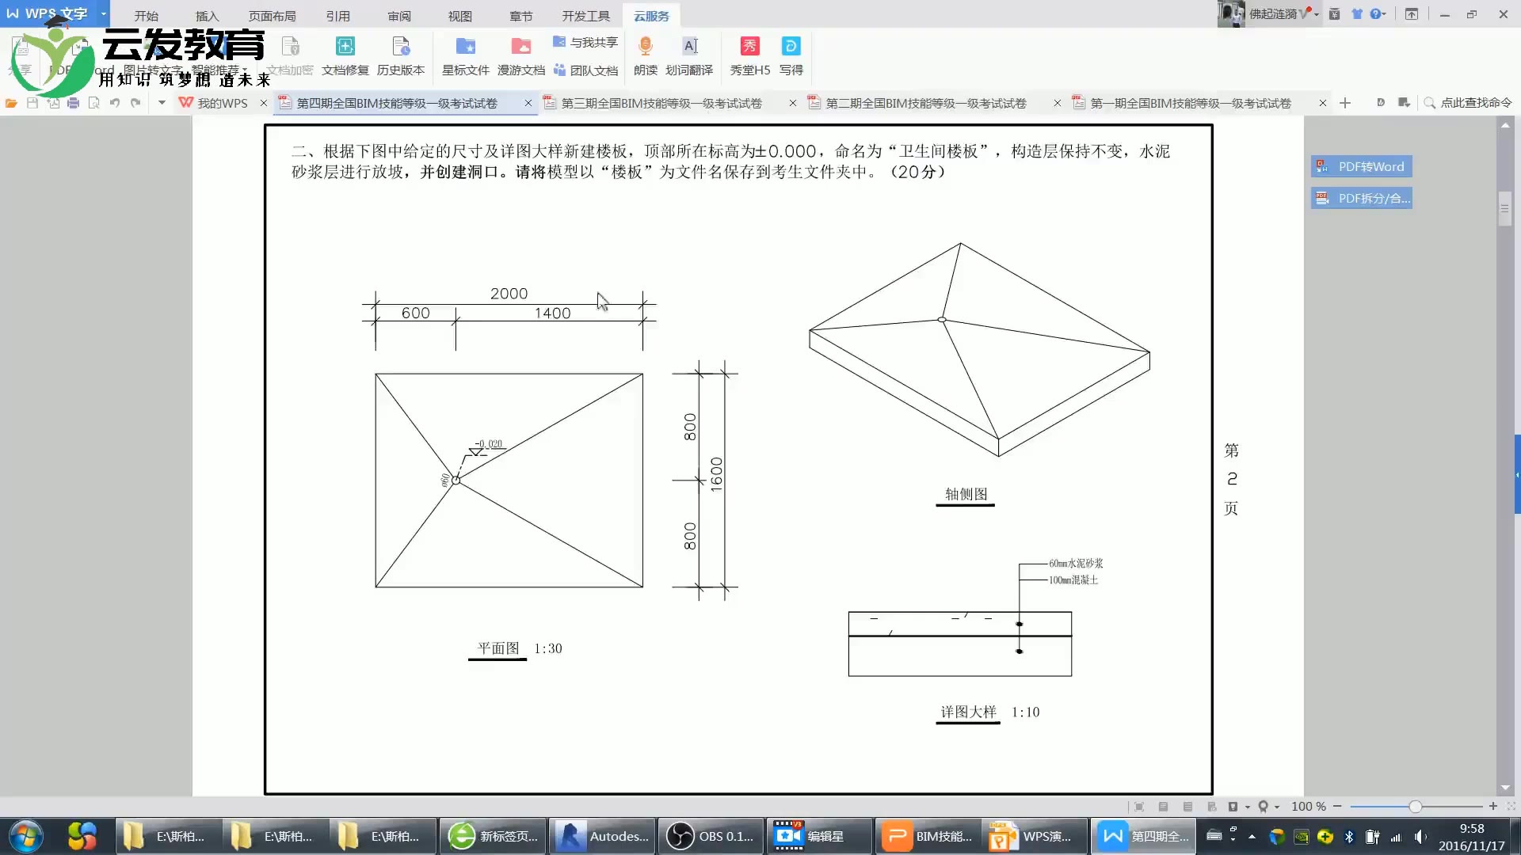Open 漫游文档 (Roaming Documents)
Viewport: 1521px width, 855px height.
(x=521, y=55)
